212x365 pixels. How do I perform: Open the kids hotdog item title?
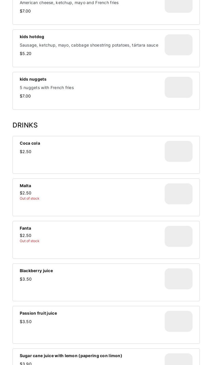coord(32,37)
